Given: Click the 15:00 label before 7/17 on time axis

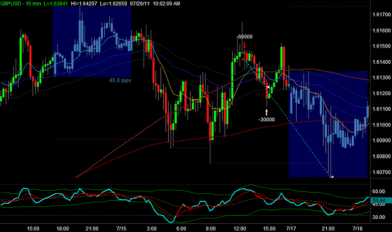Looking at the screenshot, I should [269, 228].
